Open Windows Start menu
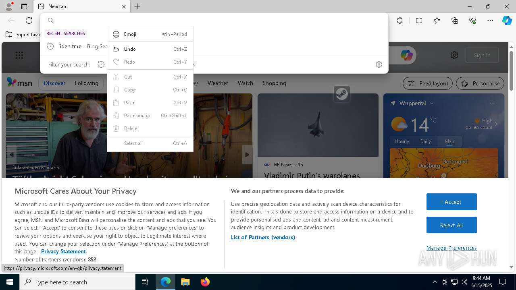 point(10,282)
